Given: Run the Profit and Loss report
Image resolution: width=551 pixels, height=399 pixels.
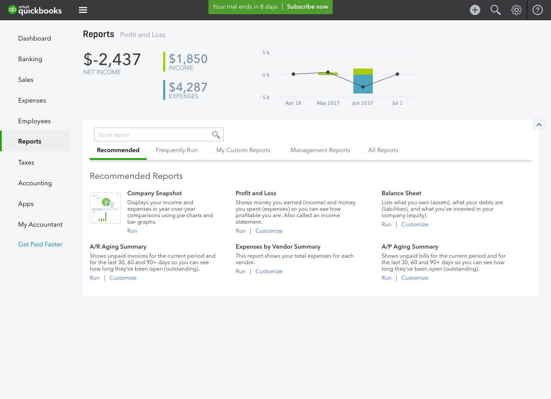Looking at the screenshot, I should [x=240, y=231].
